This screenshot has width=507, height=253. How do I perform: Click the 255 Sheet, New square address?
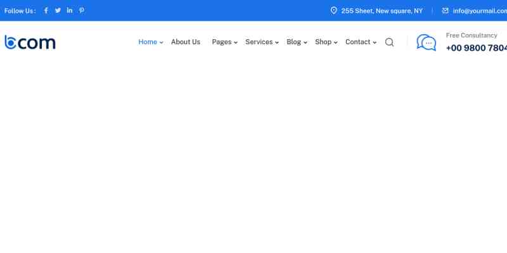pos(382,11)
